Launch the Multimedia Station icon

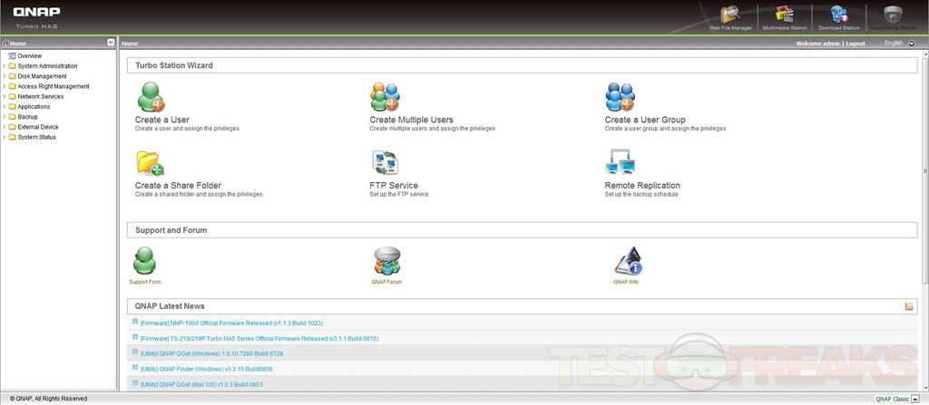click(x=785, y=15)
